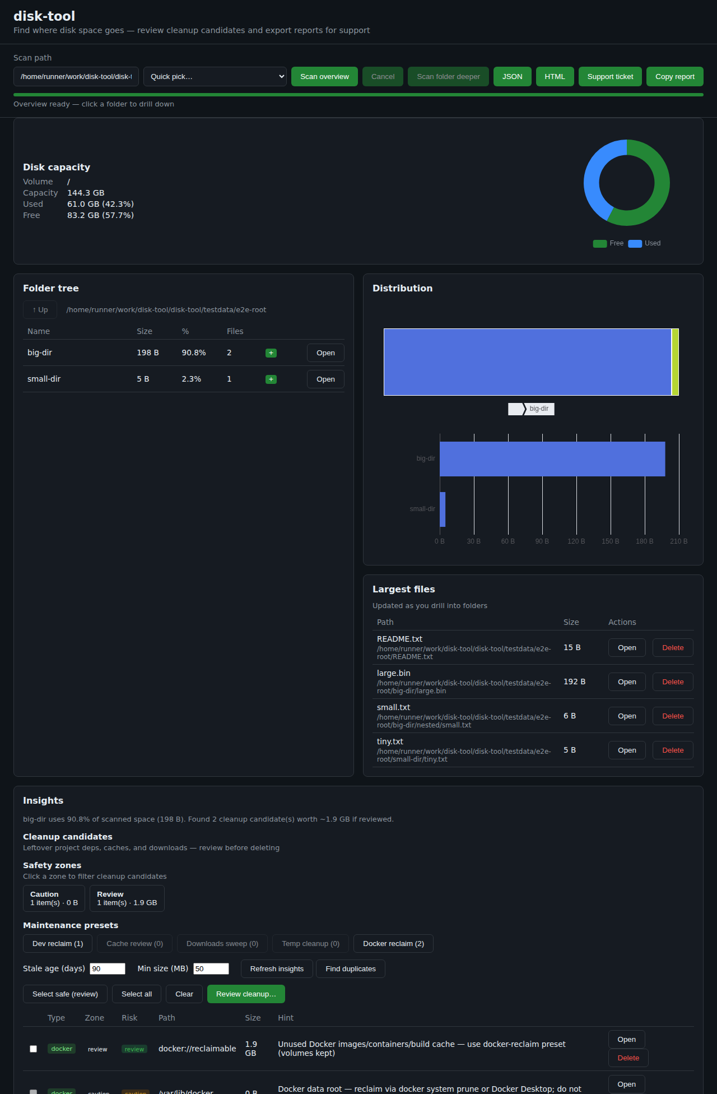The width and height of the screenshot is (717, 1094).
Task: Click the large.bin file name
Action: 393,673
